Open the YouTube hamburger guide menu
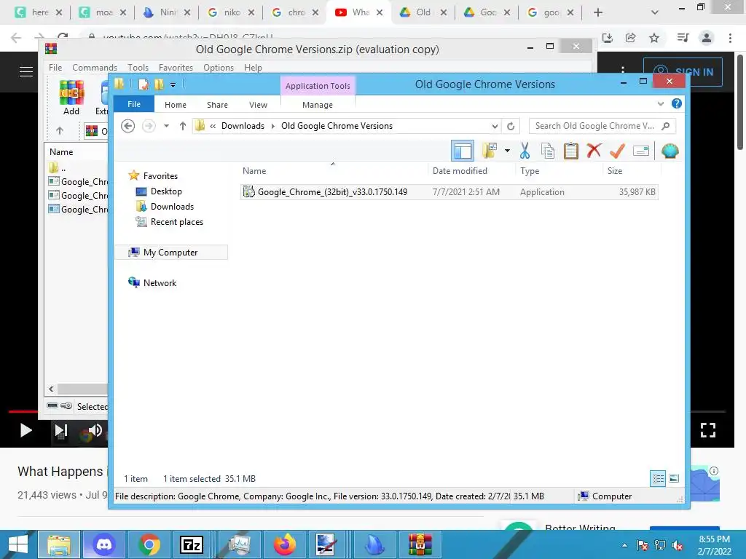This screenshot has width=746, height=559. (25, 72)
